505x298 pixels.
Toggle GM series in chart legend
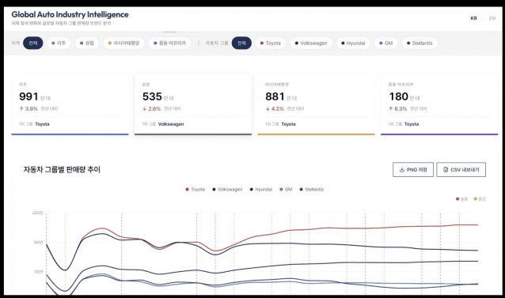pos(286,190)
